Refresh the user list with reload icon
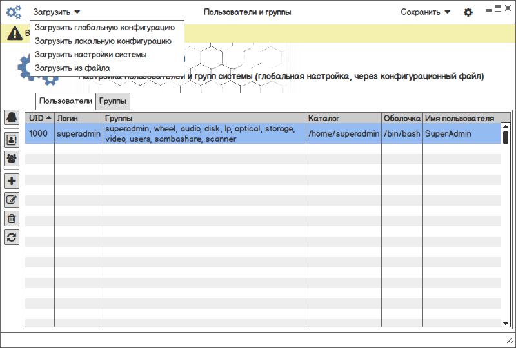The width and height of the screenshot is (516, 348). tap(12, 237)
